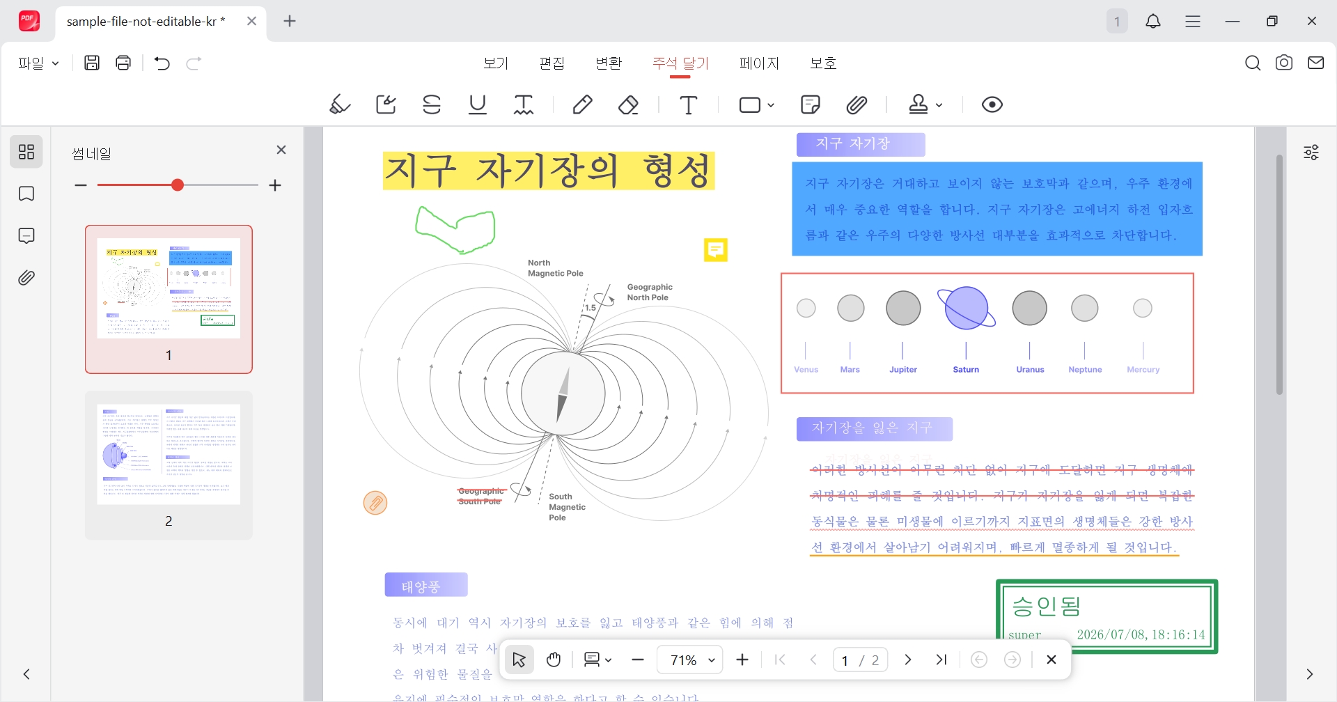
Task: Select the pencil drawing tool
Action: tap(583, 104)
